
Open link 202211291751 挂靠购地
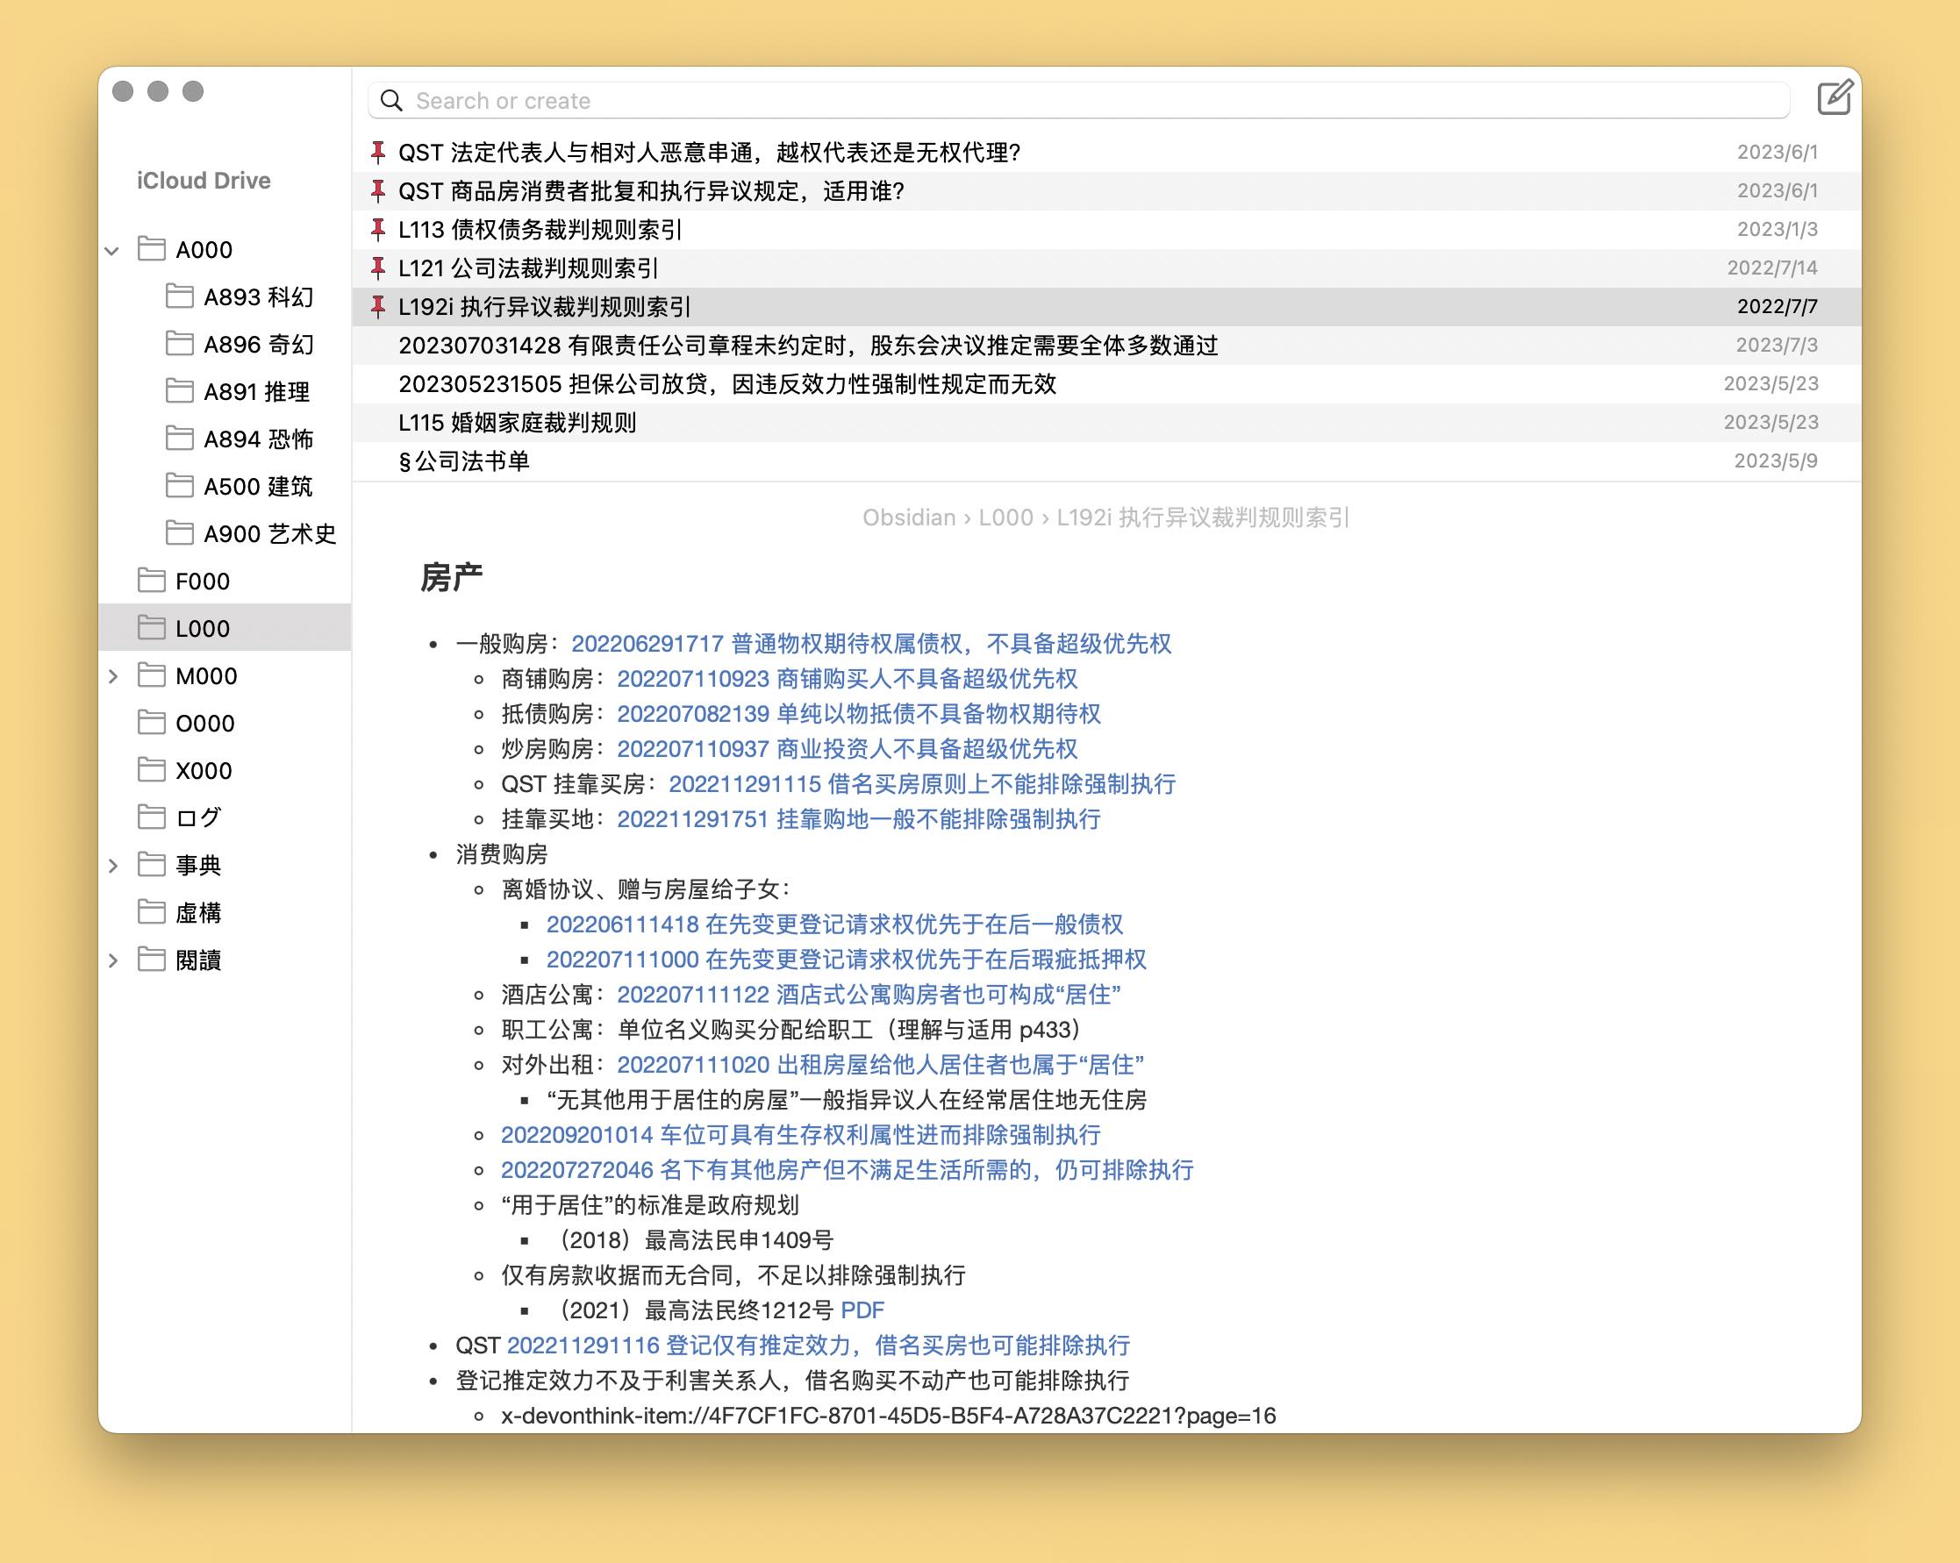[x=859, y=820]
